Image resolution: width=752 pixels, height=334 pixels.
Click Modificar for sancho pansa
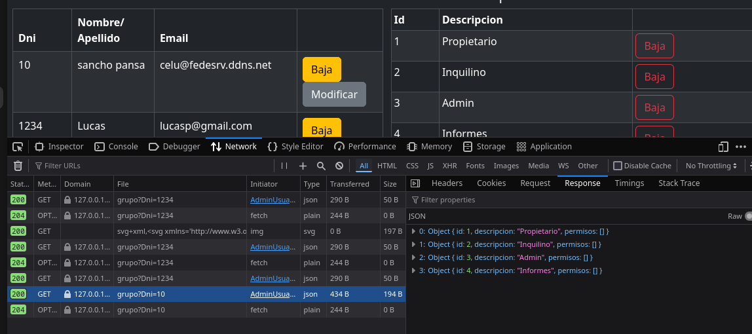tap(334, 94)
